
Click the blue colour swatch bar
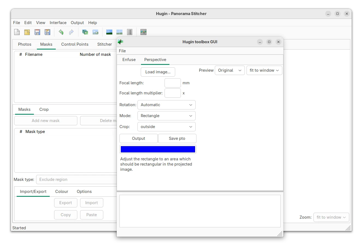(x=158, y=149)
